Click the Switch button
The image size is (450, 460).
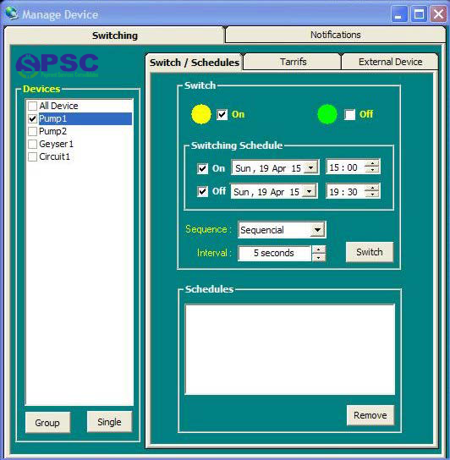(370, 252)
